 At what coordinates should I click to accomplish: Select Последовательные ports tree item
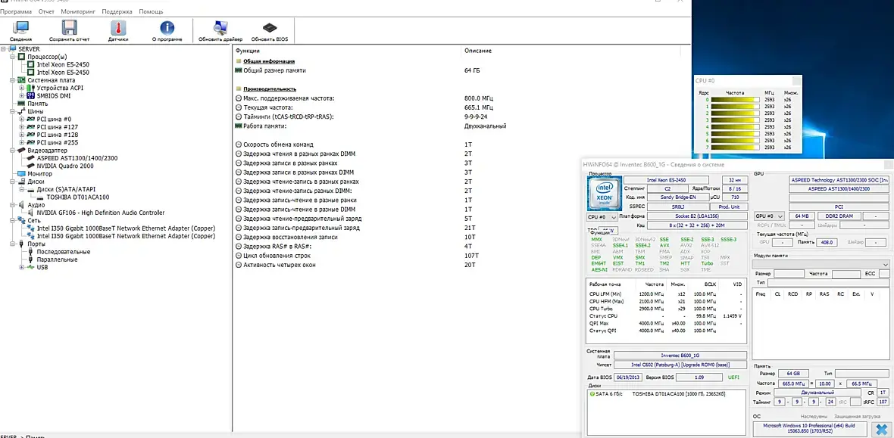(64, 252)
